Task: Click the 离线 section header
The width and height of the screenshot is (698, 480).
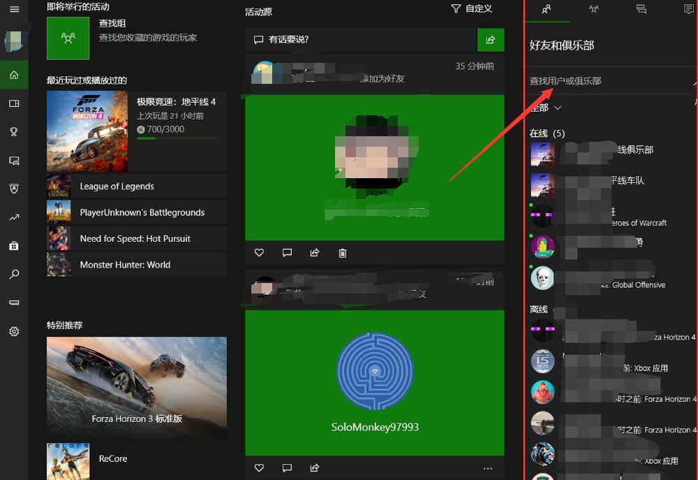Action: click(539, 310)
